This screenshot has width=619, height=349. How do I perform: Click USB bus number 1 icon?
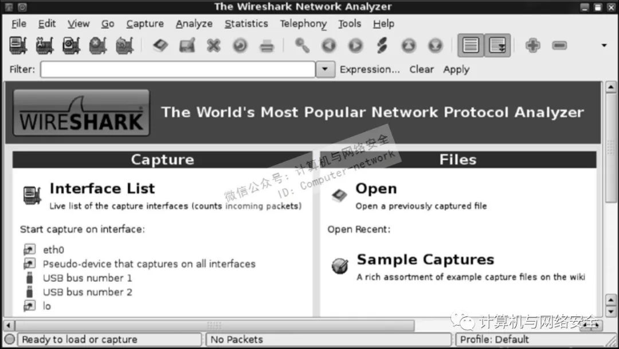point(29,277)
